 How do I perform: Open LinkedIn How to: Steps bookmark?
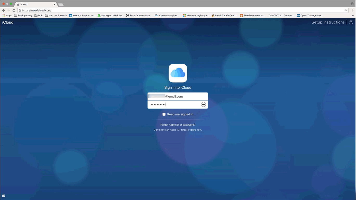[x=82, y=16]
